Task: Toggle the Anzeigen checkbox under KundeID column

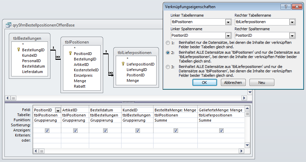Action: click(138, 130)
